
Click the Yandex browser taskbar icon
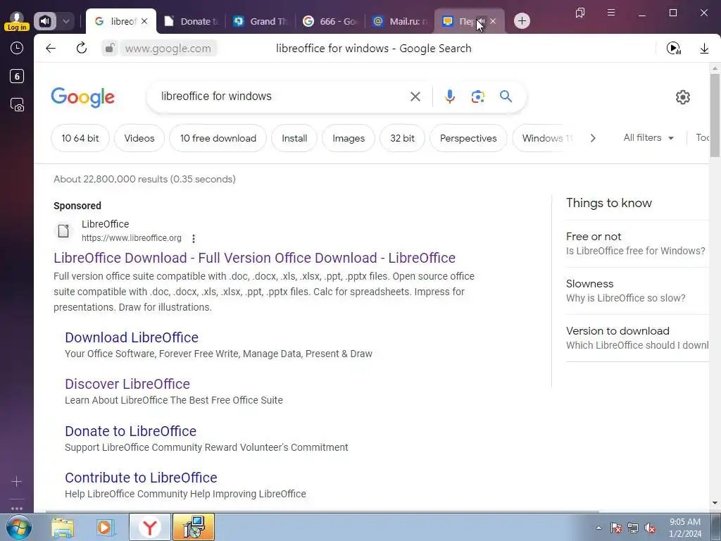click(x=150, y=528)
